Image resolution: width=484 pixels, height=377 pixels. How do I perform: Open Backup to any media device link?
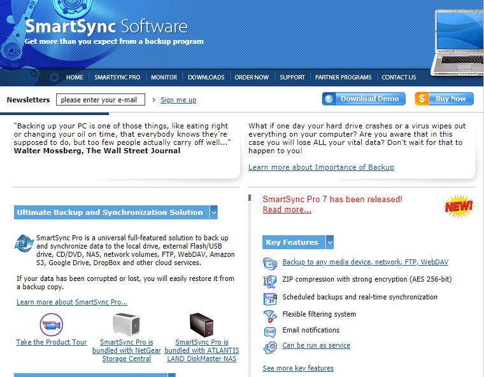click(365, 262)
